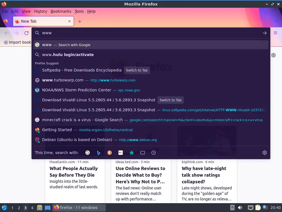Open the Help menu
282x212 pixels.
91,11
